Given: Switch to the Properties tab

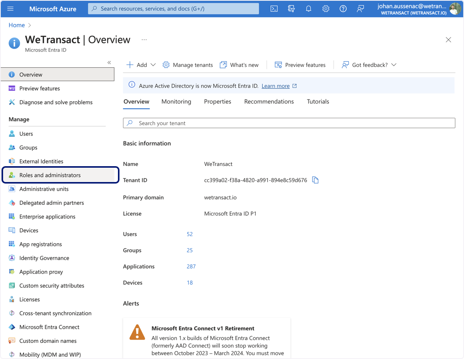Looking at the screenshot, I should (x=218, y=102).
